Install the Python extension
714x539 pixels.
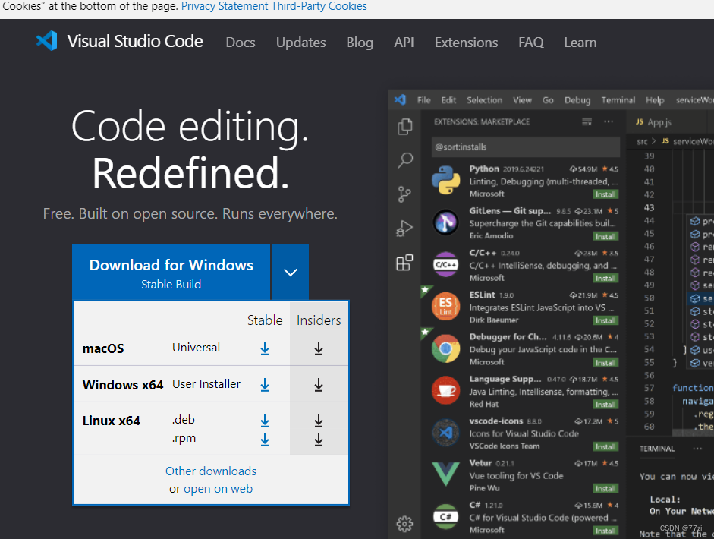pyautogui.click(x=605, y=194)
